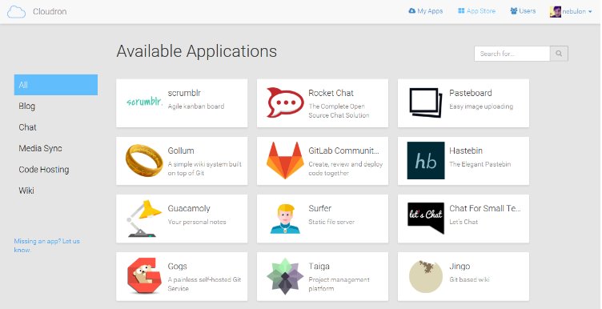Show Media Sync category apps

click(x=40, y=148)
